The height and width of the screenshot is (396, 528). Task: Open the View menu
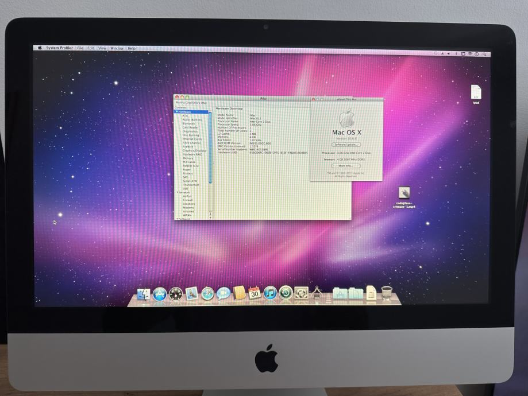102,48
